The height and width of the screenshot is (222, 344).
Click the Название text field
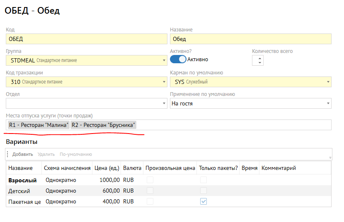tap(250, 39)
